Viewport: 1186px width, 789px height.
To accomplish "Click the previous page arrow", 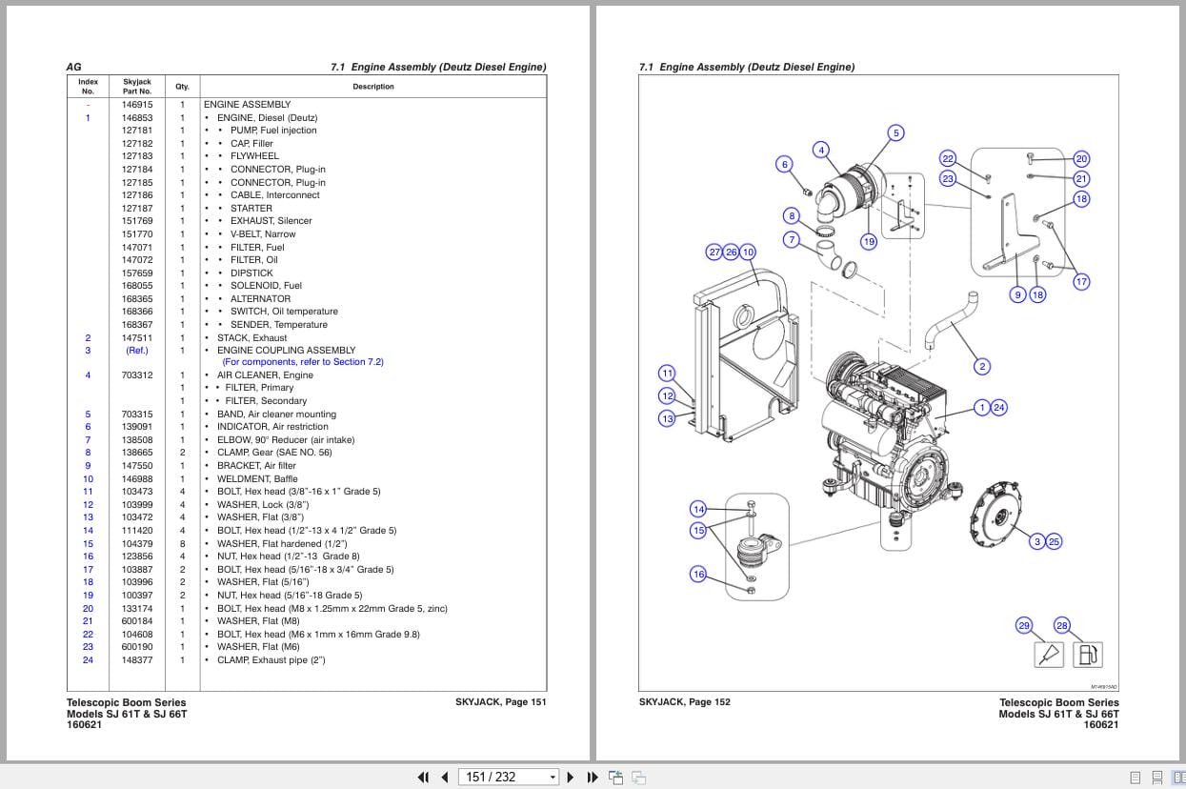I will (x=445, y=777).
